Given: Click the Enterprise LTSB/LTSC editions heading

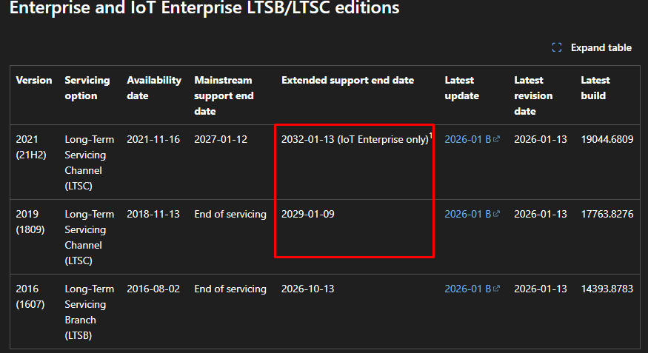Looking at the screenshot, I should (204, 8).
